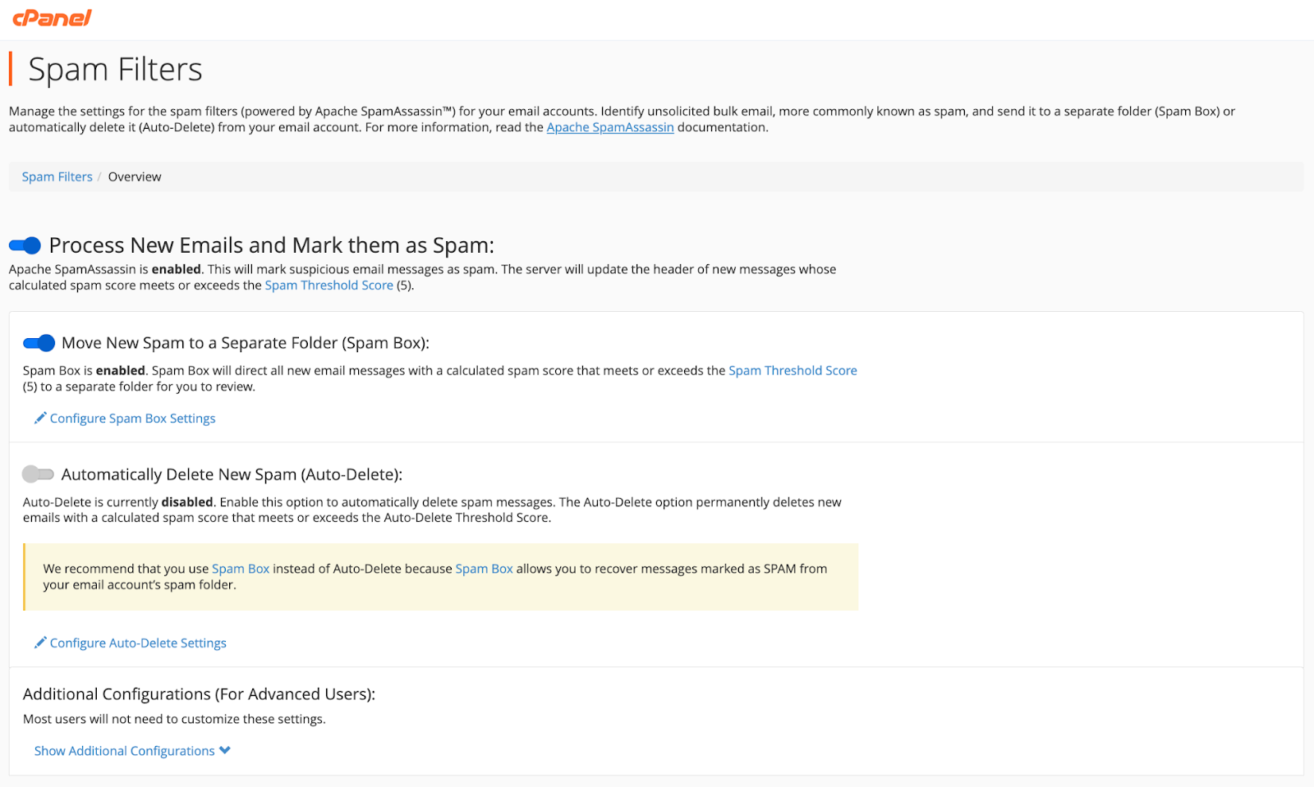This screenshot has width=1314, height=787.
Task: Click the Overview breadcrumb text
Action: (135, 176)
